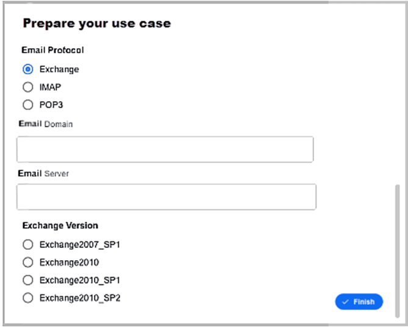Select POP3 as the email protocol
This screenshot has width=408, height=329.
(28, 105)
